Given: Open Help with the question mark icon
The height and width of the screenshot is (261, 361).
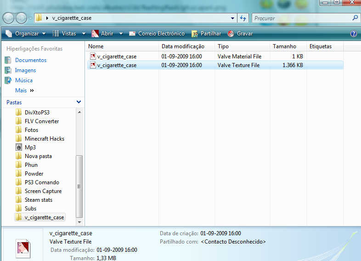Looking at the screenshot, I should (x=353, y=34).
